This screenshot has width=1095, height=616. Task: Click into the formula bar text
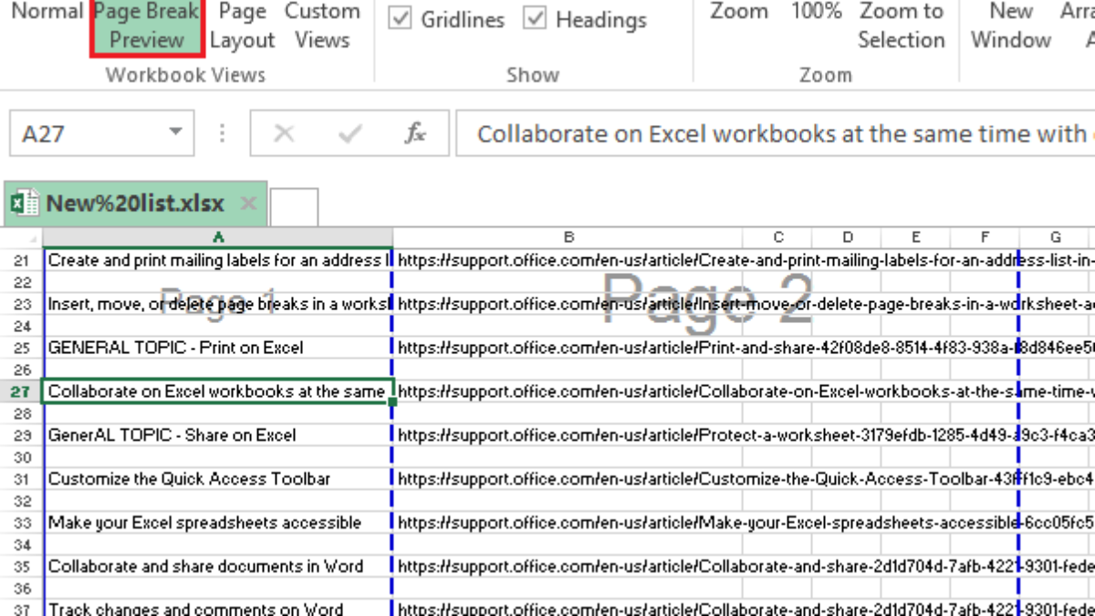776,134
